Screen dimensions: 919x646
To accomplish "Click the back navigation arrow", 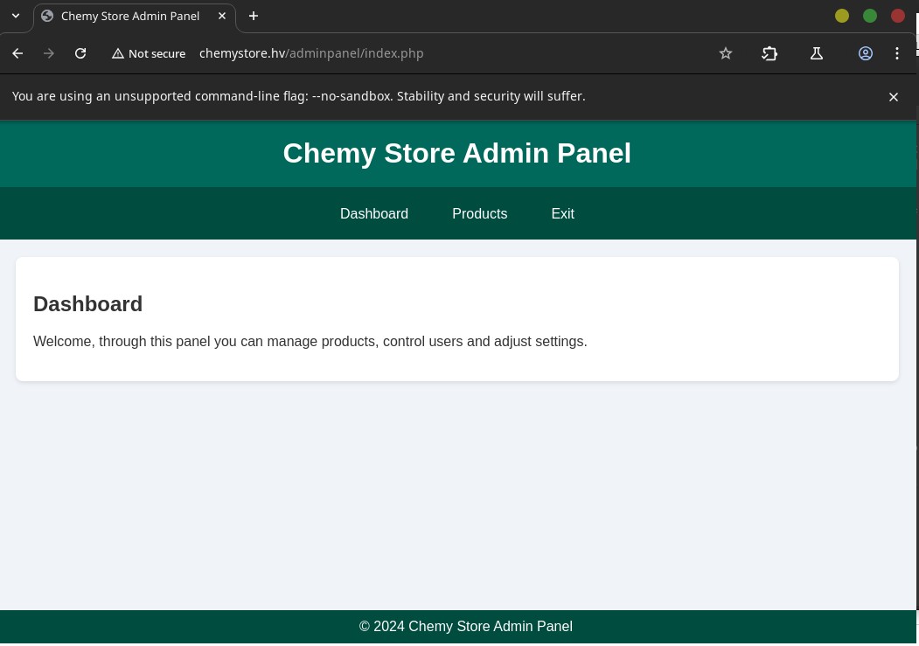I will point(17,53).
